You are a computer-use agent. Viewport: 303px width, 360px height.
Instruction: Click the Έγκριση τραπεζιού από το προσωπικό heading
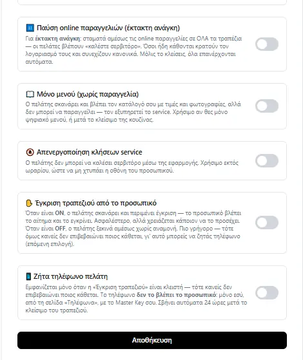[95, 204]
